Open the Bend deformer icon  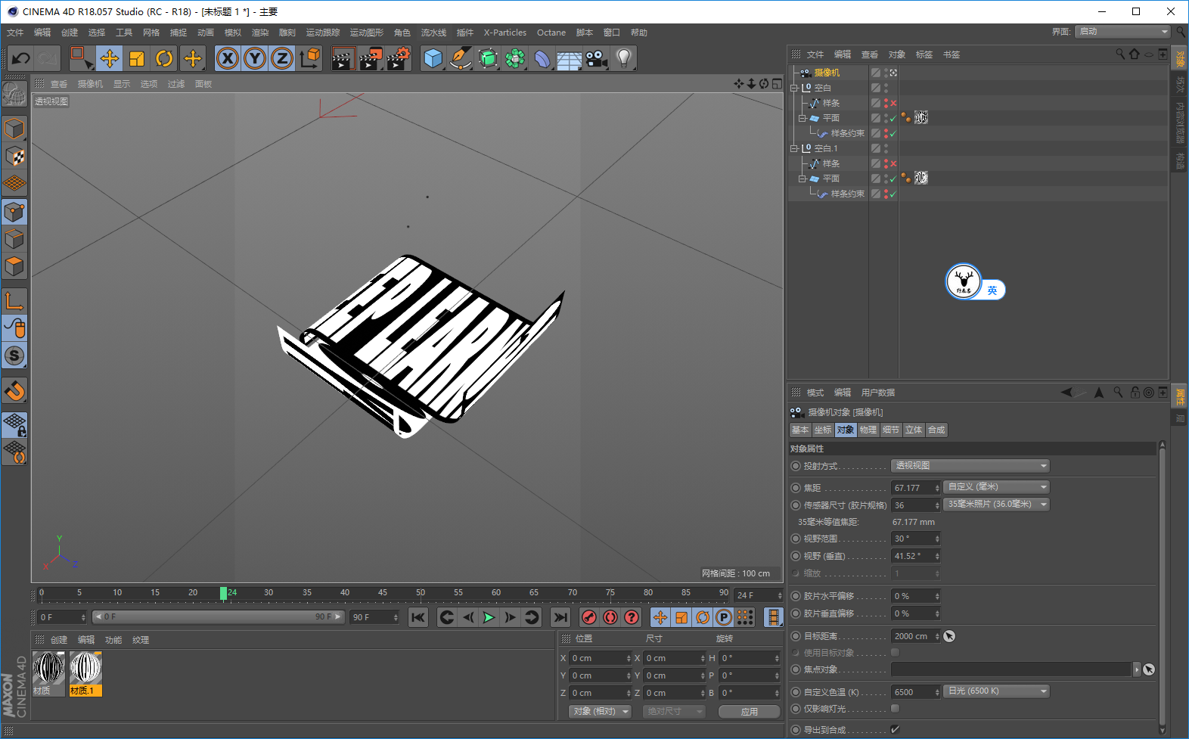pos(542,58)
